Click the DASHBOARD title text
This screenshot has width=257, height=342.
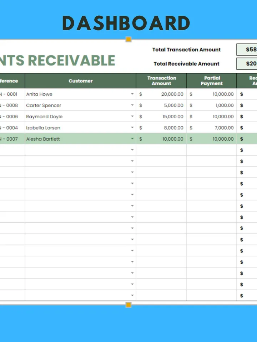point(126,23)
